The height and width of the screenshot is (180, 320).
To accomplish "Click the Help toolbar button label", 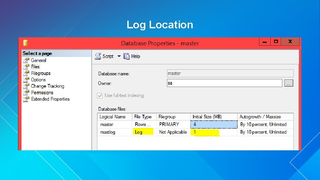I will (x=136, y=56).
